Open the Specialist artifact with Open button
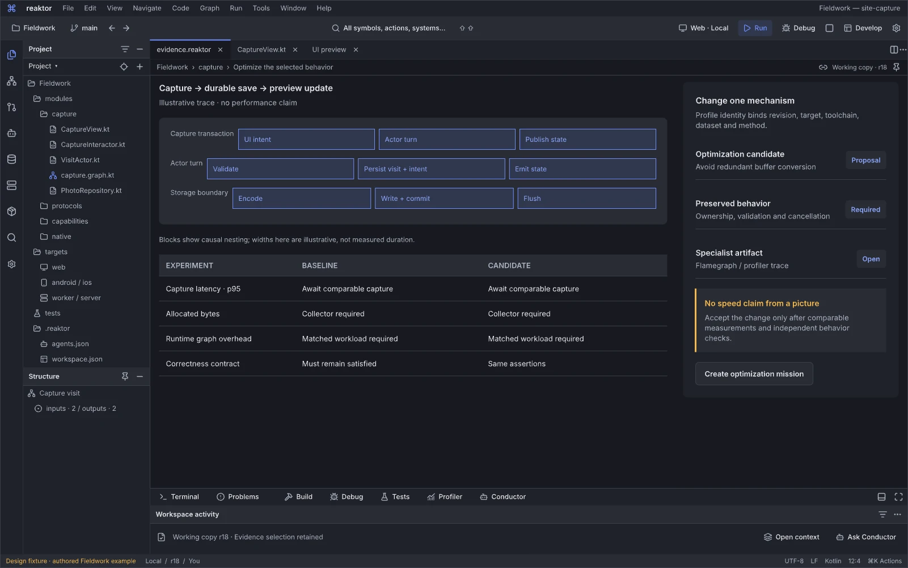 click(871, 259)
